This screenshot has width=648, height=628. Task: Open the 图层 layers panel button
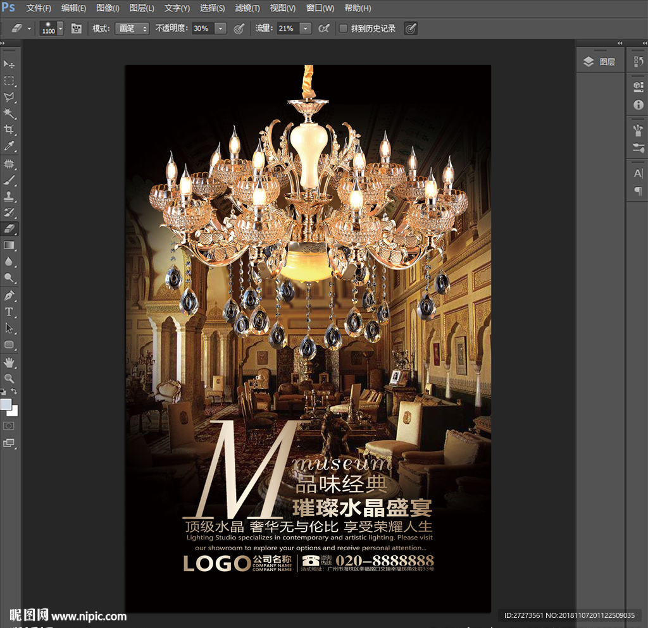tap(599, 62)
